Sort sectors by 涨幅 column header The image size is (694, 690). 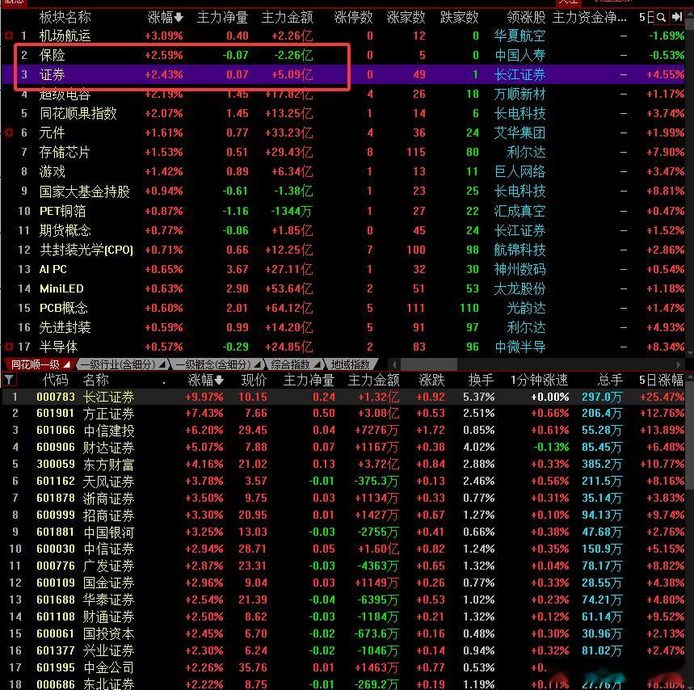165,17
